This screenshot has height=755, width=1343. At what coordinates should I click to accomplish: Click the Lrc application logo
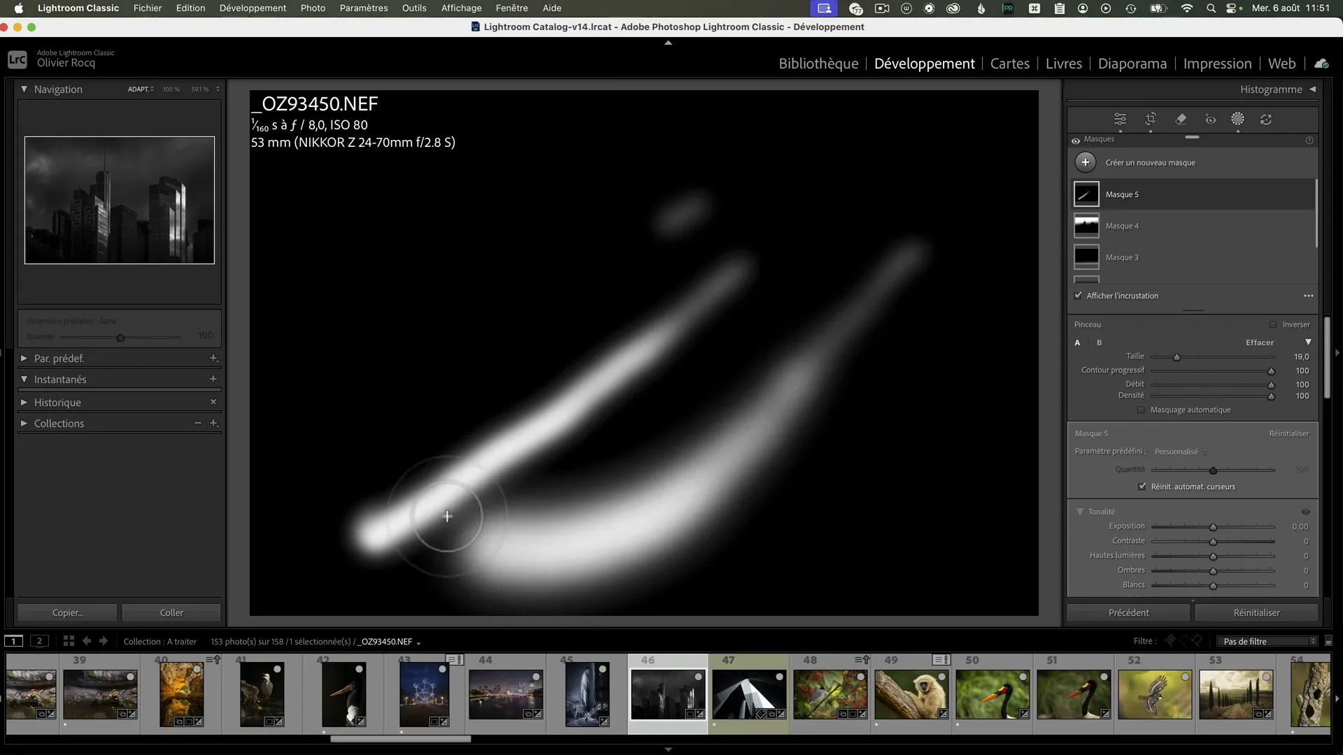click(17, 59)
